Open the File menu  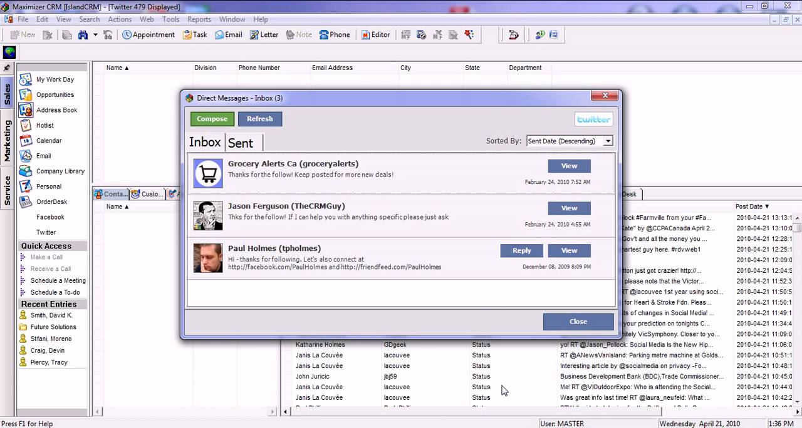(23, 19)
